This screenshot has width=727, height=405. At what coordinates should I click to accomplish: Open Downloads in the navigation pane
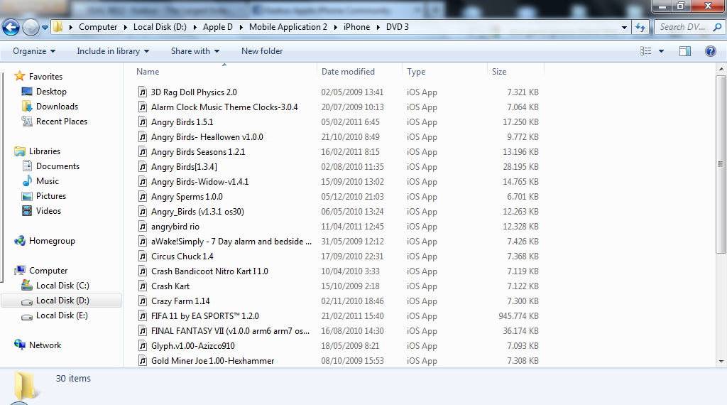(x=57, y=107)
